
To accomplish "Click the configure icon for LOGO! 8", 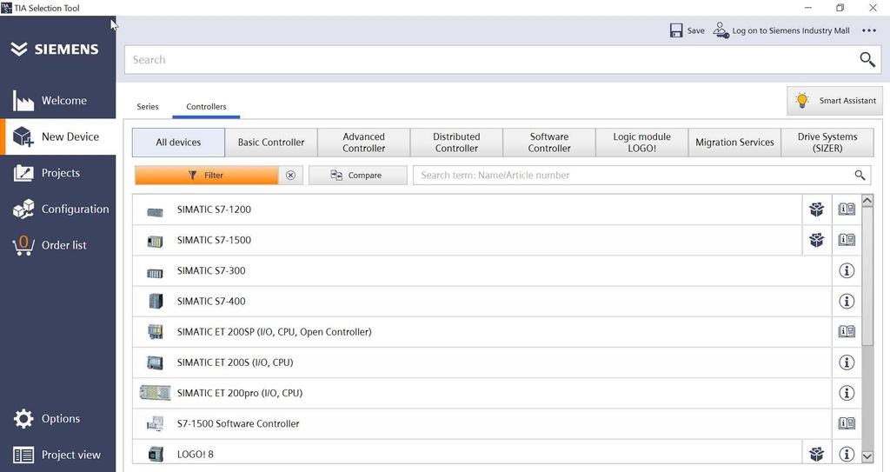I will point(817,454).
